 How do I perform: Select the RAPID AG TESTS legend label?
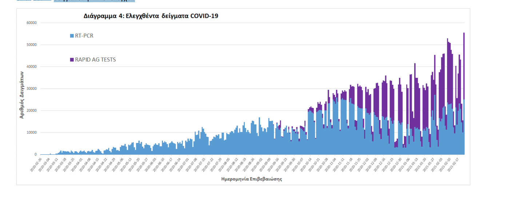[x=95, y=60]
